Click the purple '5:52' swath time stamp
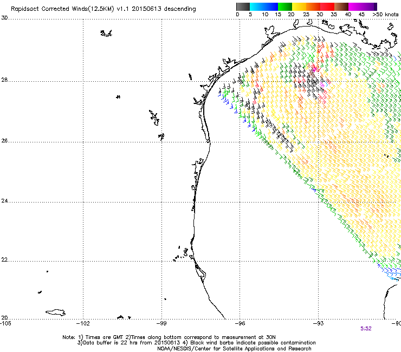 click(x=366, y=329)
